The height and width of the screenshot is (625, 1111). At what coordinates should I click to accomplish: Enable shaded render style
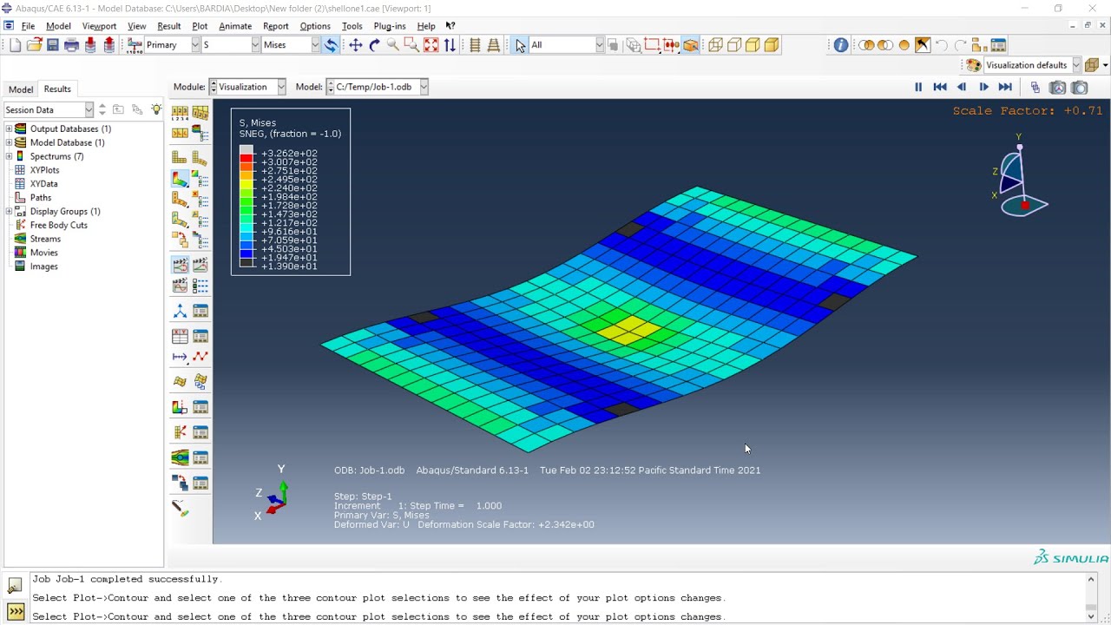coord(772,45)
